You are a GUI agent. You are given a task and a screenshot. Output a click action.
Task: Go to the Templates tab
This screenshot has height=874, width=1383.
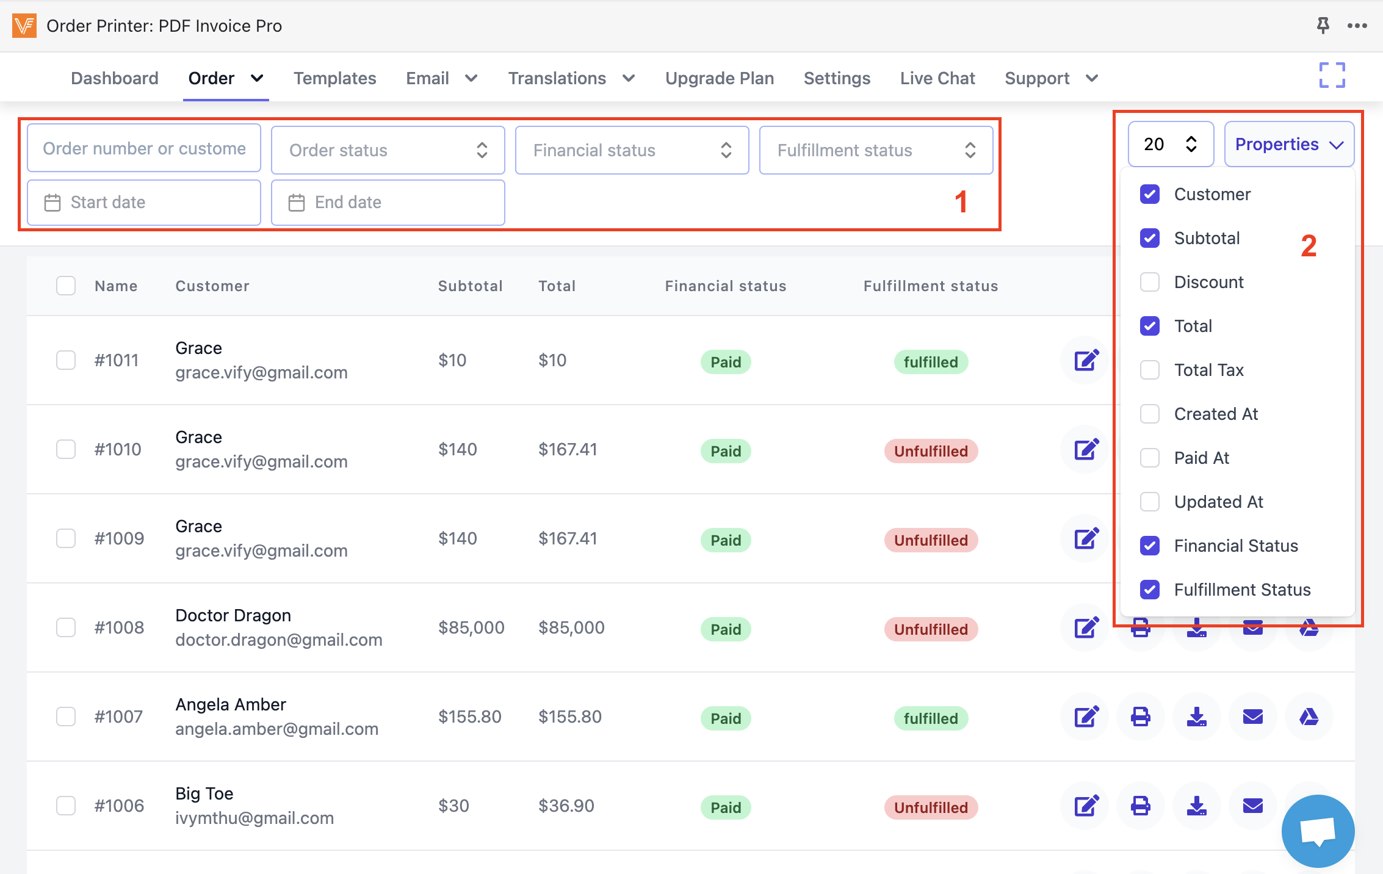(x=334, y=78)
